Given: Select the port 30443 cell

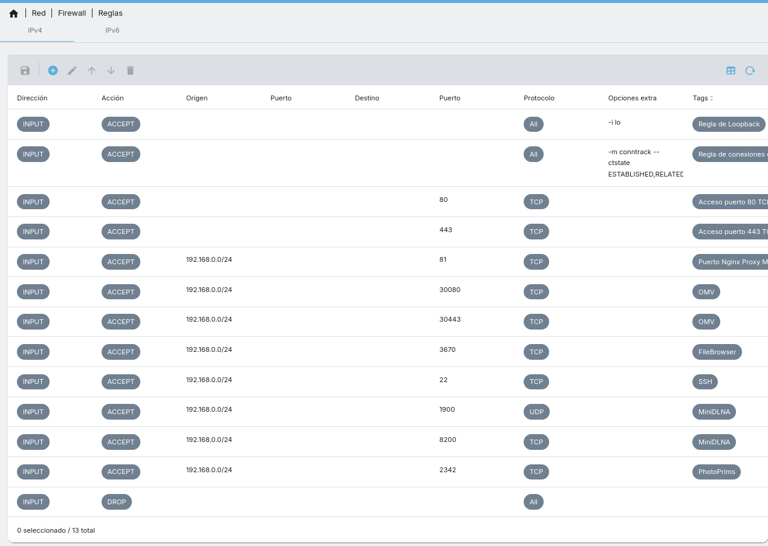Looking at the screenshot, I should click(x=450, y=319).
